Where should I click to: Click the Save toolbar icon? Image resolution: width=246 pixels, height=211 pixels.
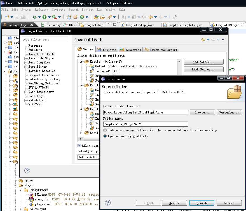17,17
